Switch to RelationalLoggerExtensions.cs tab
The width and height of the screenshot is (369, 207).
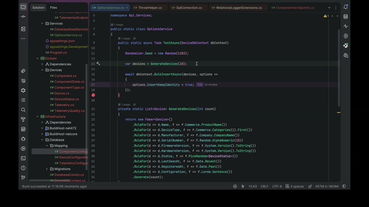[237, 8]
